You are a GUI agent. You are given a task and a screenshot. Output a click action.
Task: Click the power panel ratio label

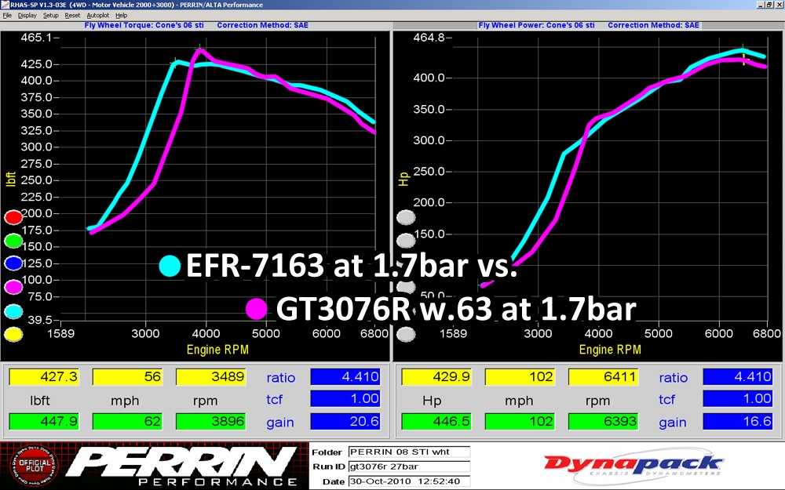pyautogui.click(x=674, y=378)
